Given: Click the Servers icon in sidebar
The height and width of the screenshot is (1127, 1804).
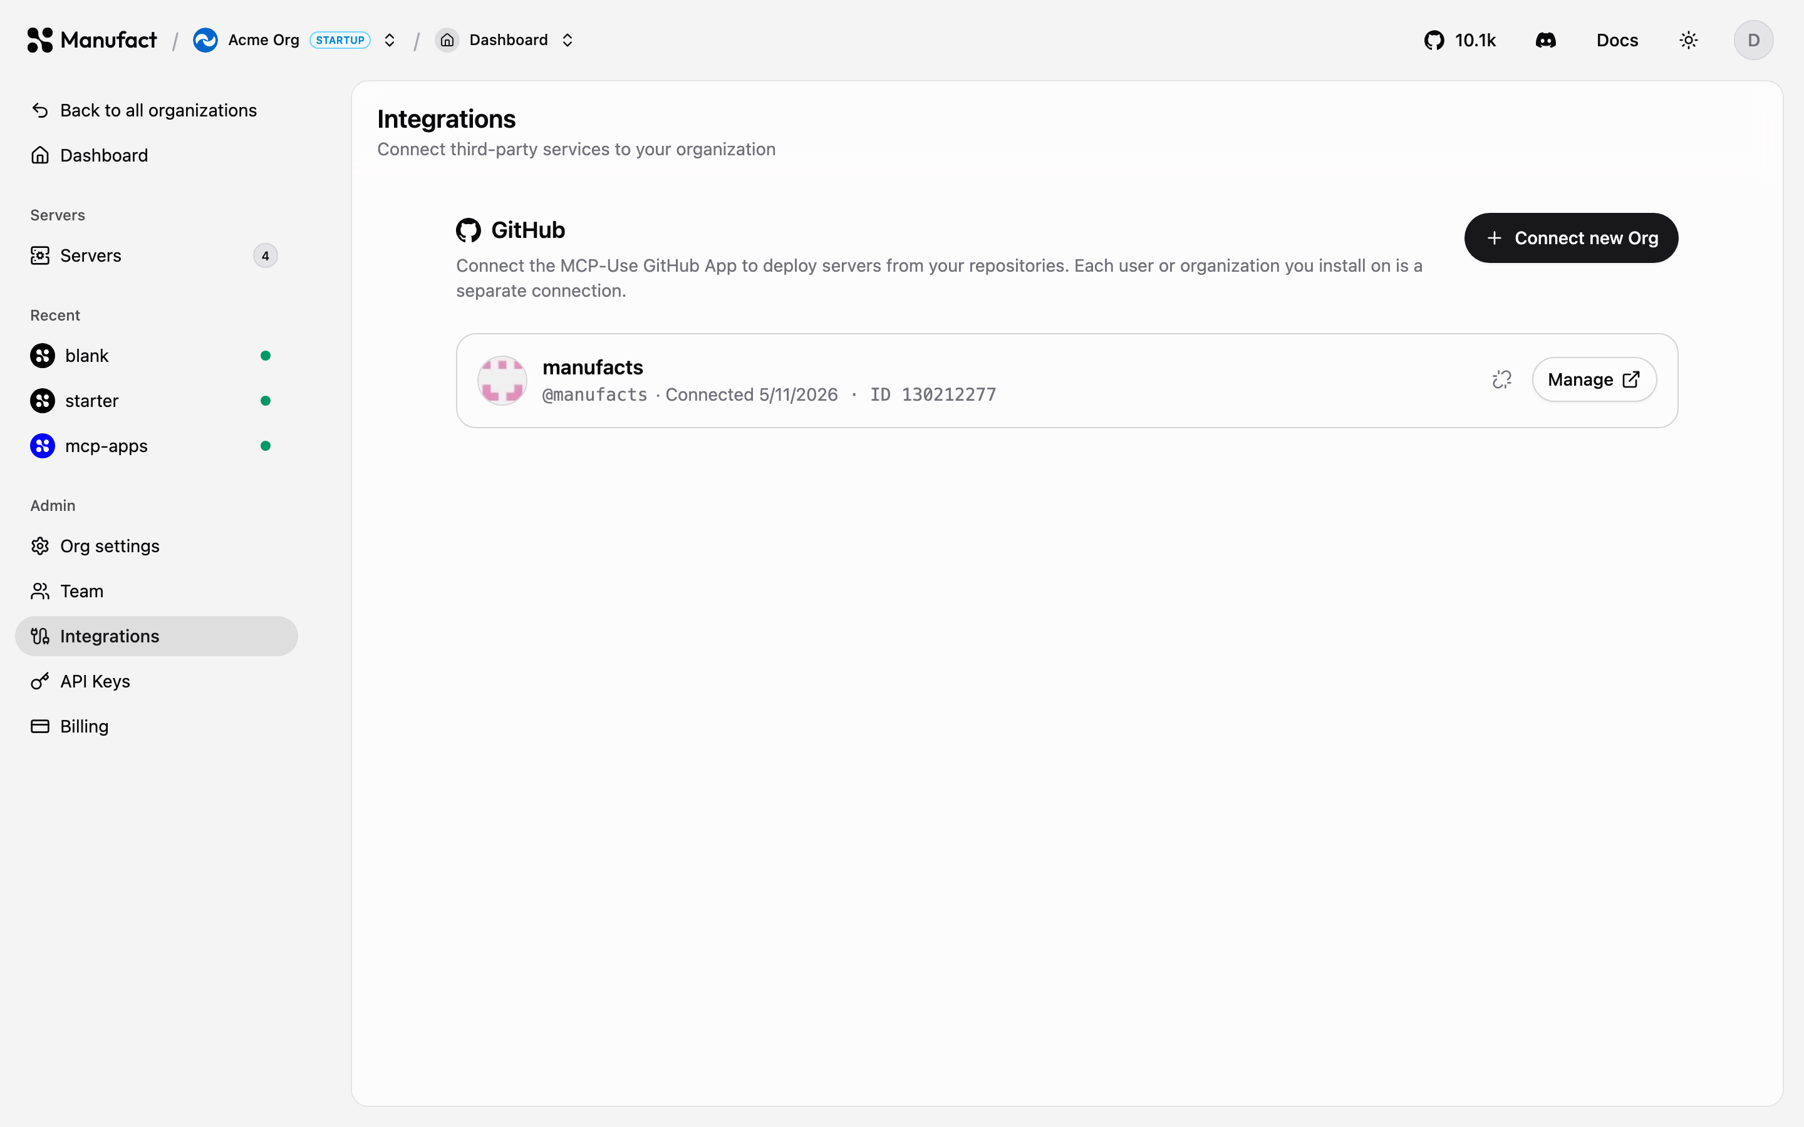Looking at the screenshot, I should pyautogui.click(x=40, y=255).
